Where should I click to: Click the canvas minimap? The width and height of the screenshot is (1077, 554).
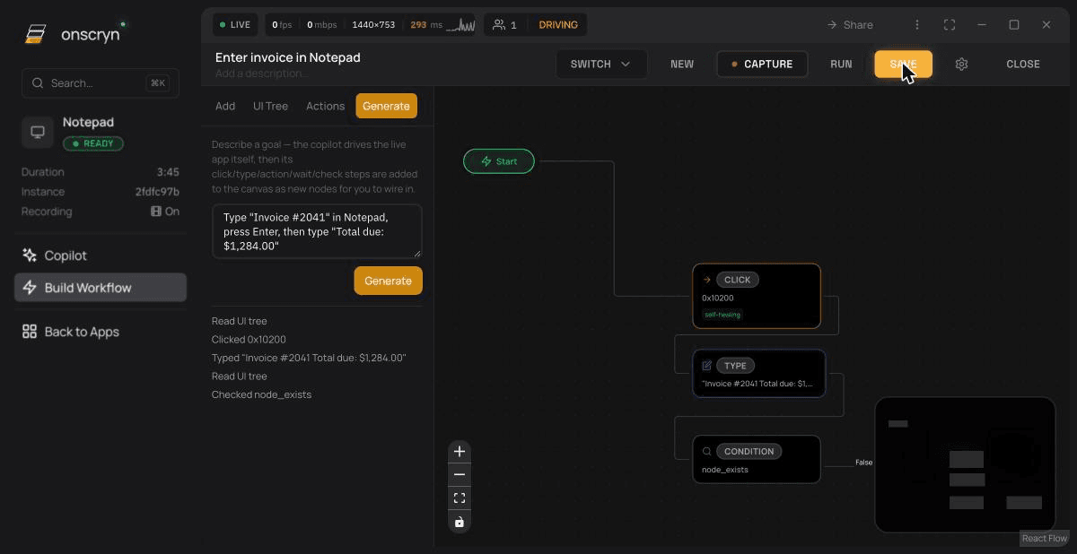click(x=966, y=464)
